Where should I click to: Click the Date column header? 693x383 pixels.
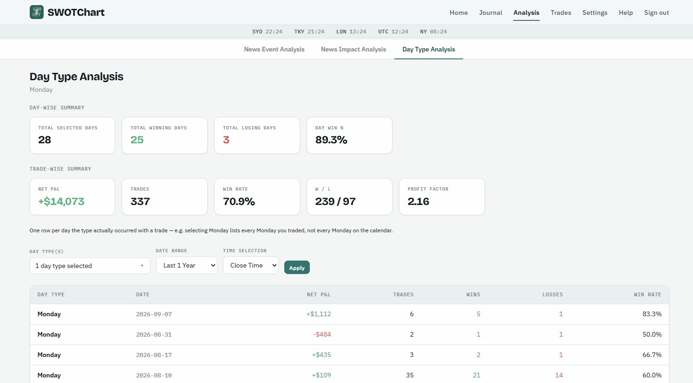pos(143,294)
